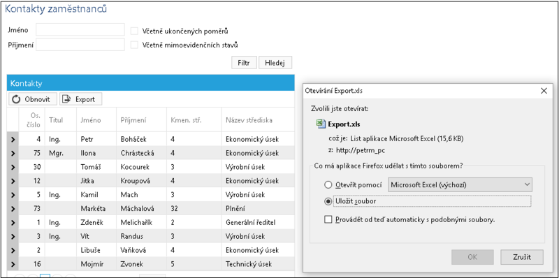Expand the row of Tomáš Kocourek
This screenshot has height=278, width=559.
click(13, 167)
